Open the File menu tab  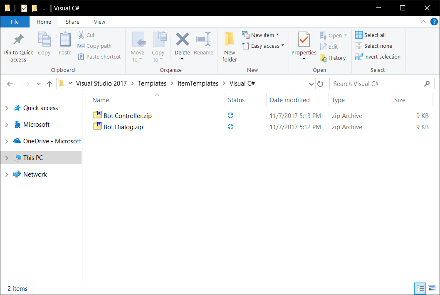15,22
